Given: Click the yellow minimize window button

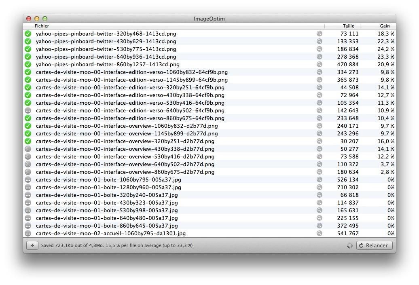Looking at the screenshot, I should 37,19.
